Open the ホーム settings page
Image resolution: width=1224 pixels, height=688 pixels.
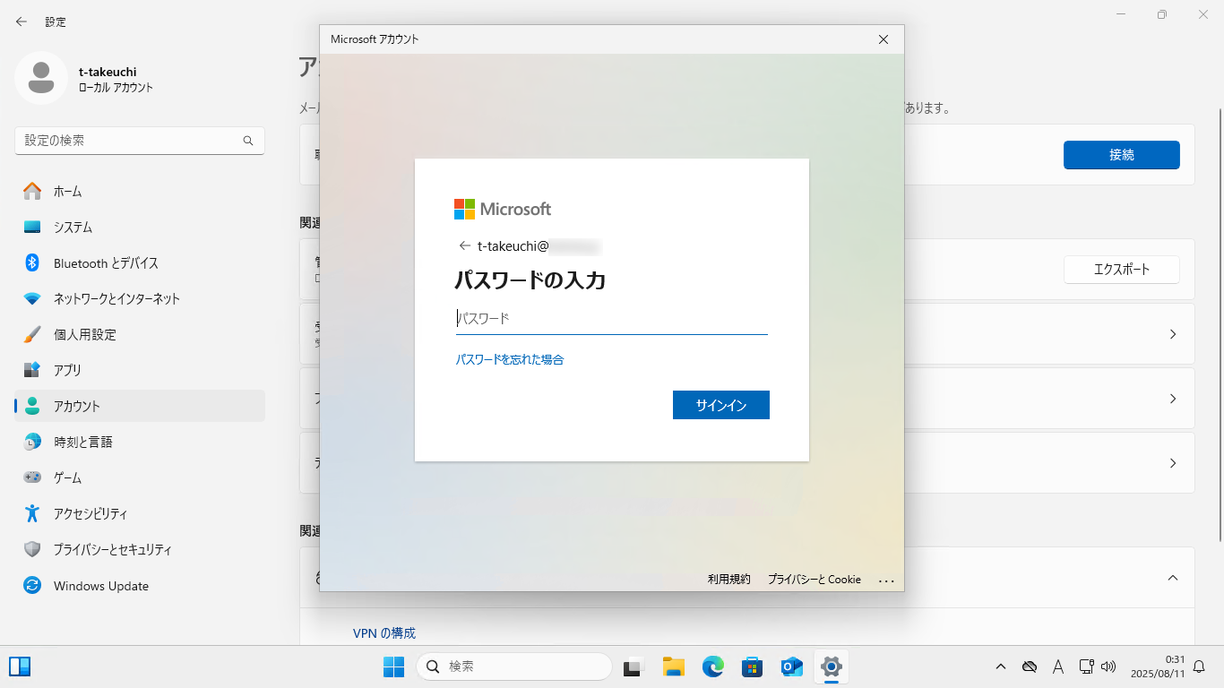[x=140, y=191]
